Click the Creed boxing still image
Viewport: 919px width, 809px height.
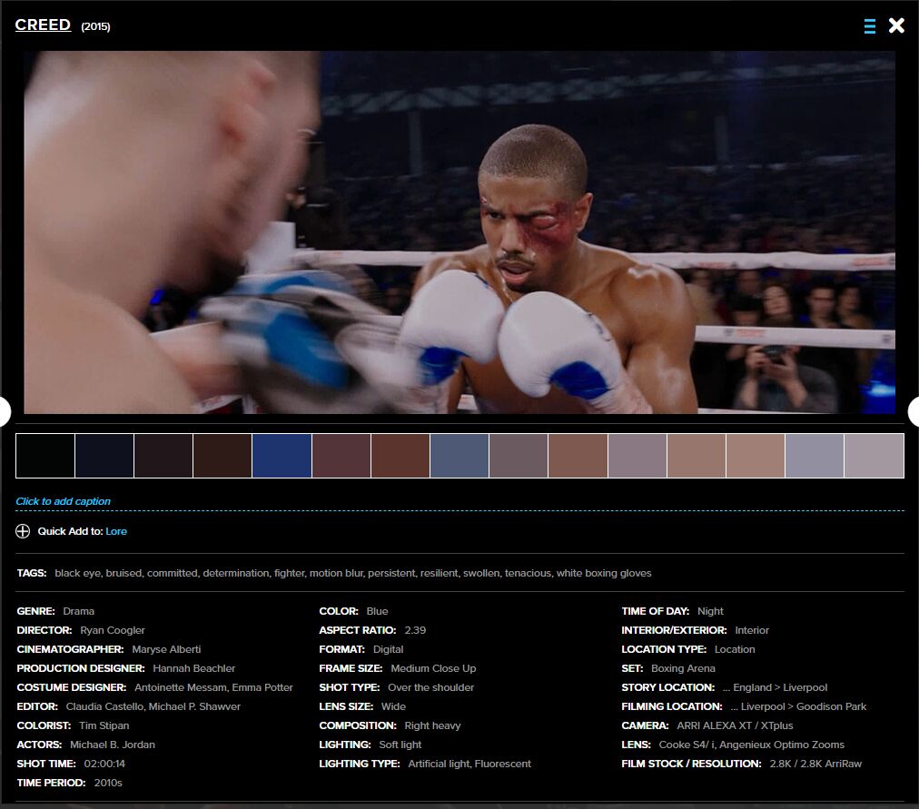459,232
